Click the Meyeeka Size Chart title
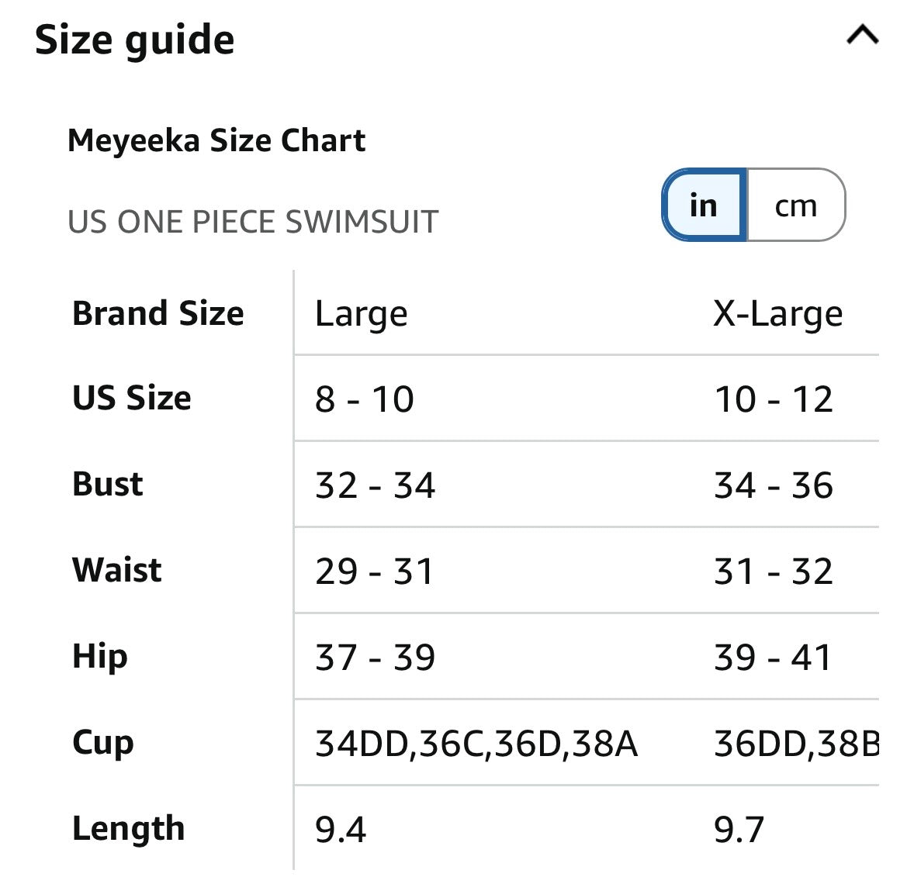The image size is (914, 884). coord(216,141)
